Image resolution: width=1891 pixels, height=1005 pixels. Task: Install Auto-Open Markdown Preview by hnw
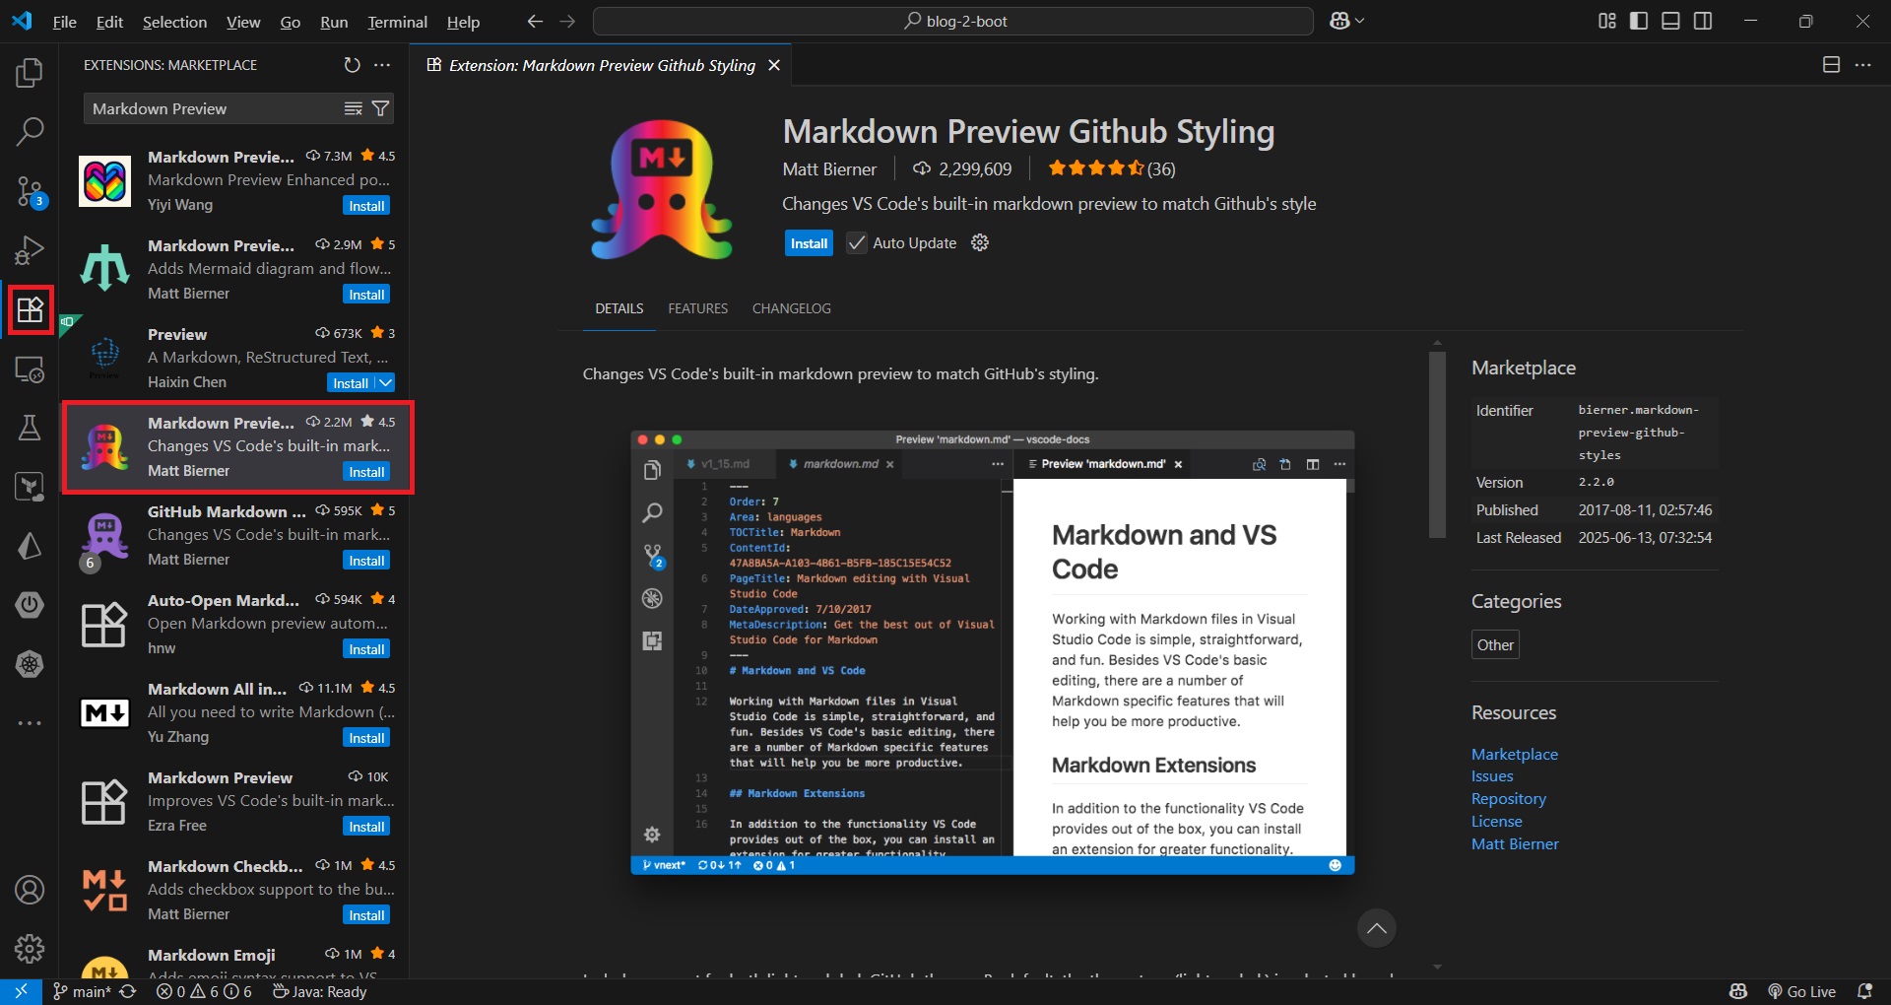[x=366, y=648]
